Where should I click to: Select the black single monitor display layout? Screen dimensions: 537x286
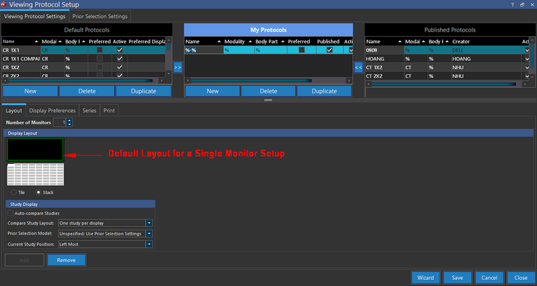[35, 149]
